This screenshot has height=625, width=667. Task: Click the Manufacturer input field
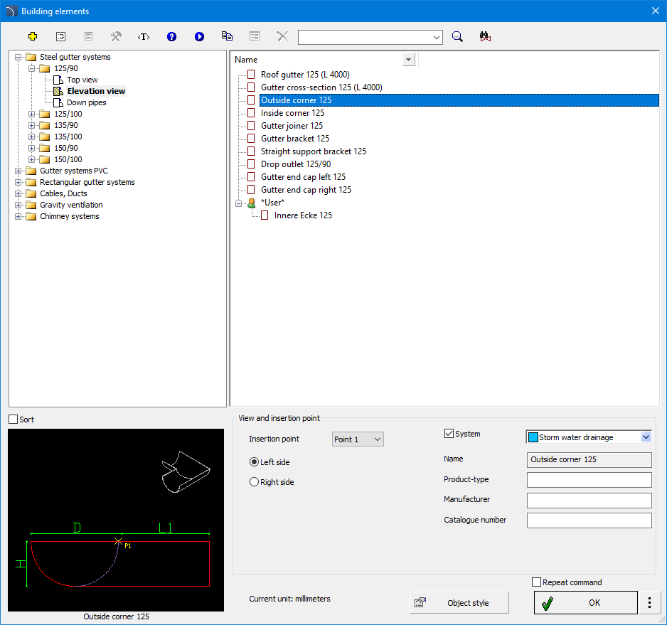point(589,501)
